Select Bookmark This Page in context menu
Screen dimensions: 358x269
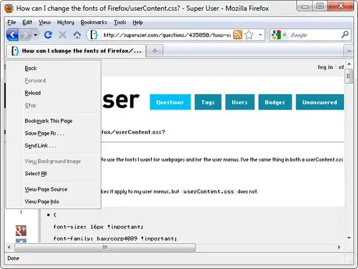[x=54, y=121]
